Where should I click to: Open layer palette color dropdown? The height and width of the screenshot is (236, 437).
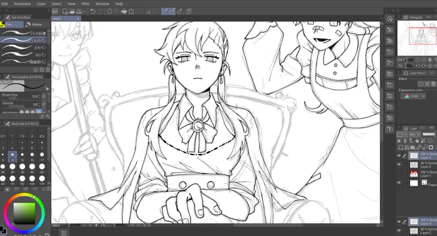[402, 134]
